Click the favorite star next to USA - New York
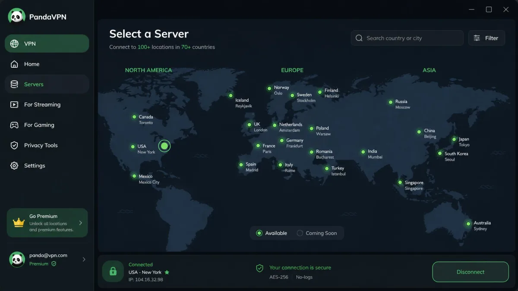This screenshot has height=291, width=518. click(x=167, y=272)
